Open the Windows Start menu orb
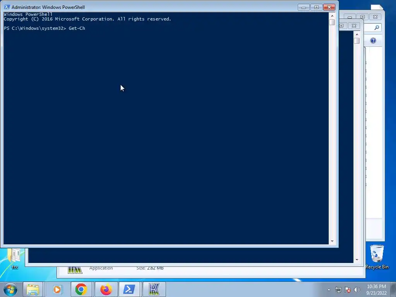This screenshot has width=396, height=297. click(x=10, y=289)
